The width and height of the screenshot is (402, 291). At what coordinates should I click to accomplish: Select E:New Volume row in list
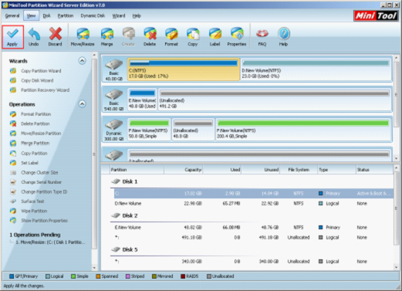(253, 228)
